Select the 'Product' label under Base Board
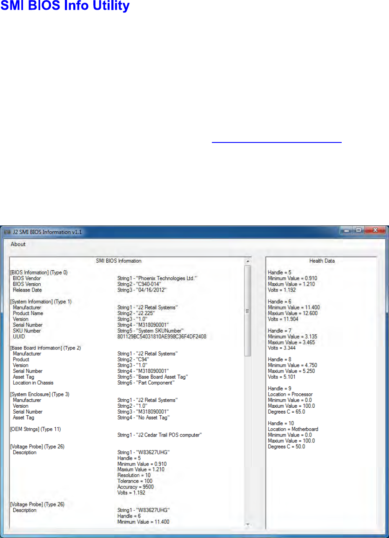Image resolution: width=389 pixels, height=538 pixels. [x=21, y=360]
